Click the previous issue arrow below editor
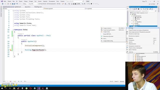Viewport: 160px width, 90px height. (18, 81)
